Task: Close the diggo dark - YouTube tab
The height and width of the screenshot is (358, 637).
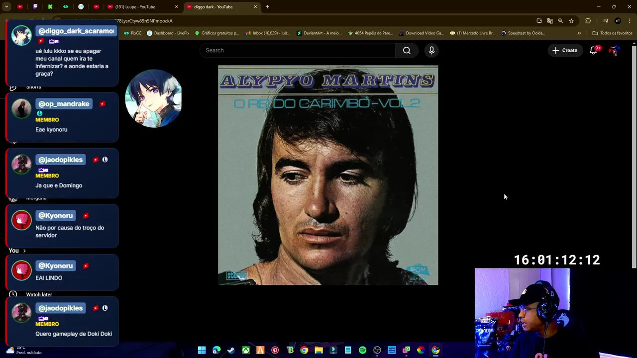Action: [255, 7]
